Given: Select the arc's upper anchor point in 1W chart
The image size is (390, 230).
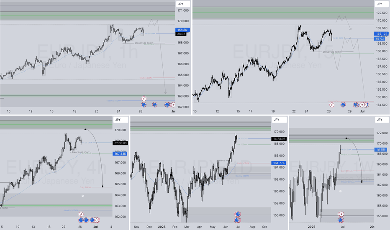Looking at the screenshot, I should click(x=346, y=138).
